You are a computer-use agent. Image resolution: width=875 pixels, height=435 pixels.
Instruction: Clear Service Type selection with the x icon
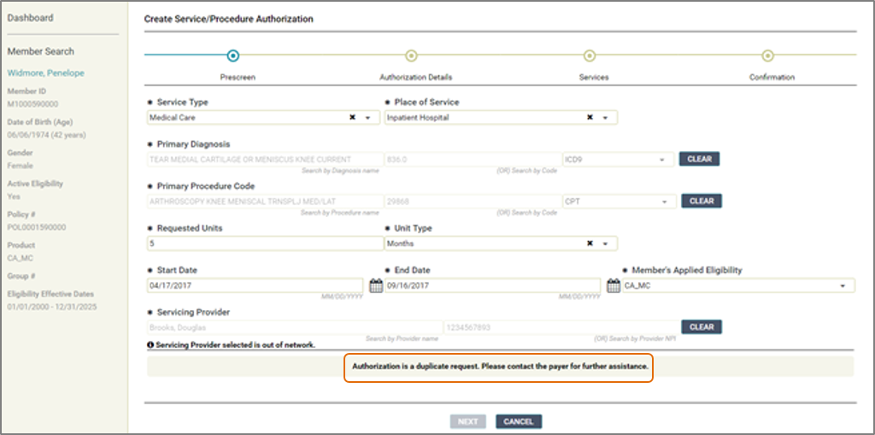pyautogui.click(x=352, y=118)
